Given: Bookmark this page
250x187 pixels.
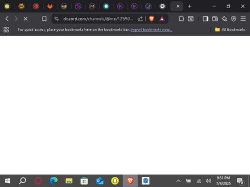Looking at the screenshot, I should point(44,19).
